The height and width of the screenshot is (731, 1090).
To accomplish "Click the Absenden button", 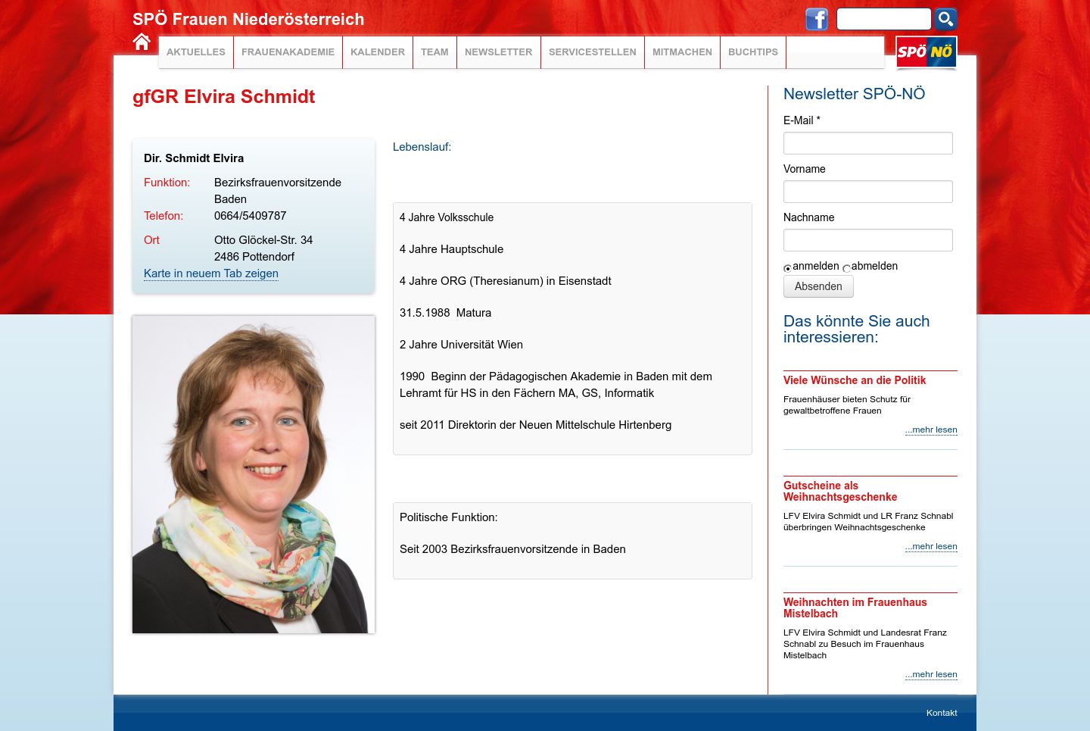I will click(x=818, y=286).
